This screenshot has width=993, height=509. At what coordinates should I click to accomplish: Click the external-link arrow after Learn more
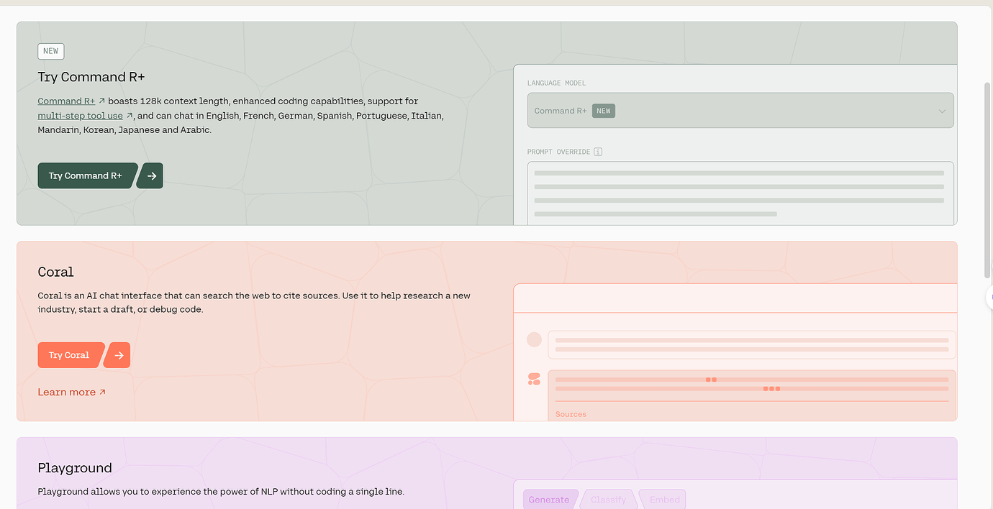pos(102,392)
